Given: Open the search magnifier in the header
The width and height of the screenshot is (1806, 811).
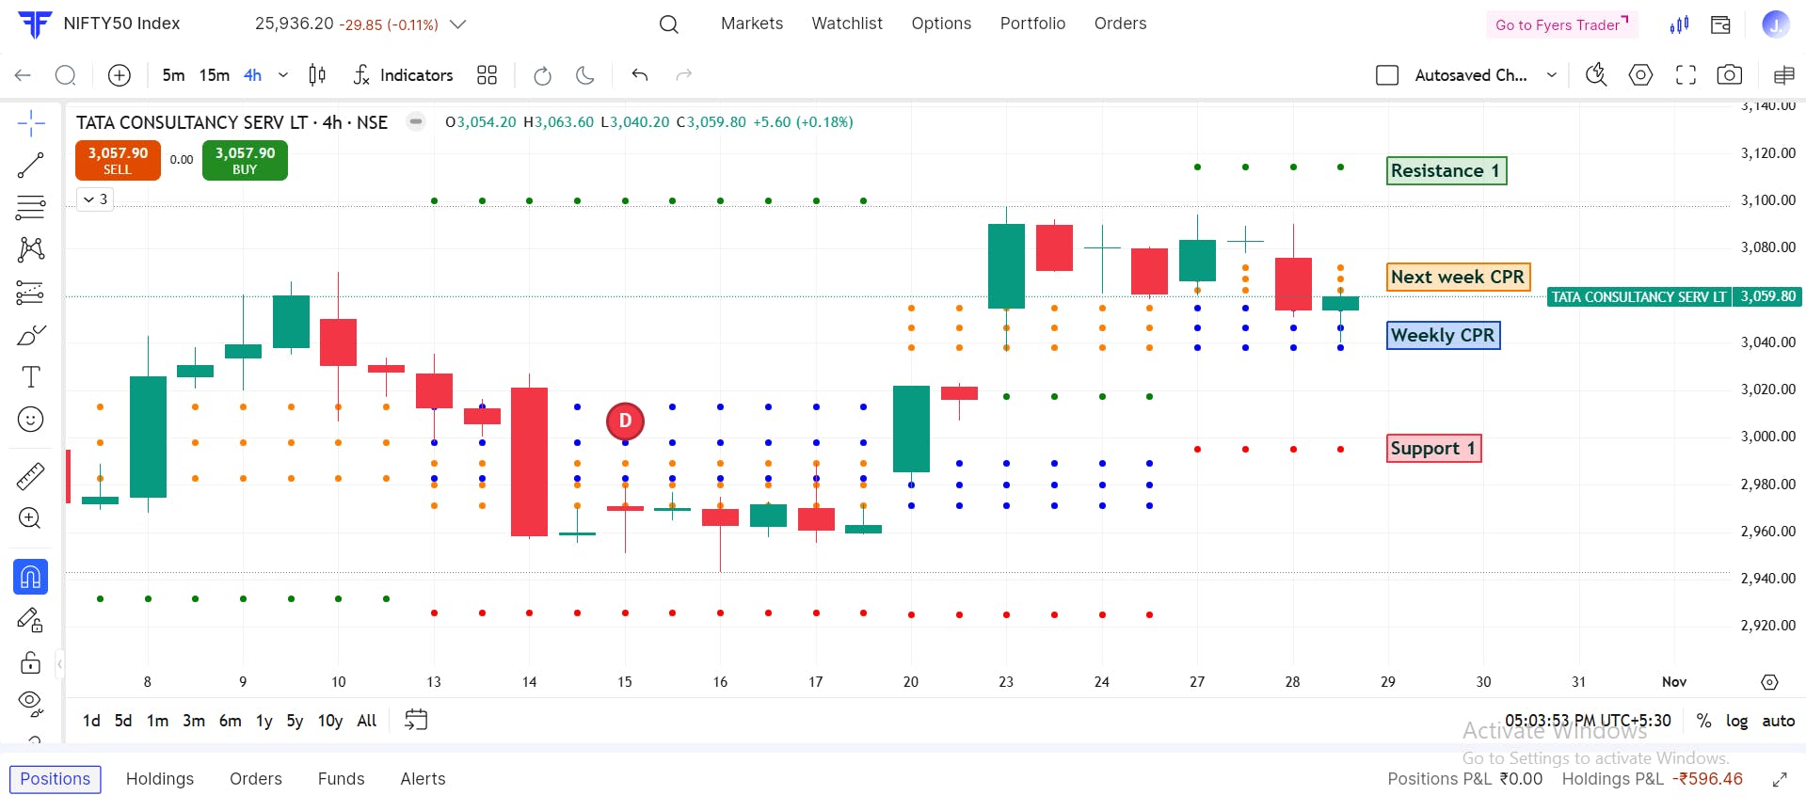Looking at the screenshot, I should [x=669, y=24].
